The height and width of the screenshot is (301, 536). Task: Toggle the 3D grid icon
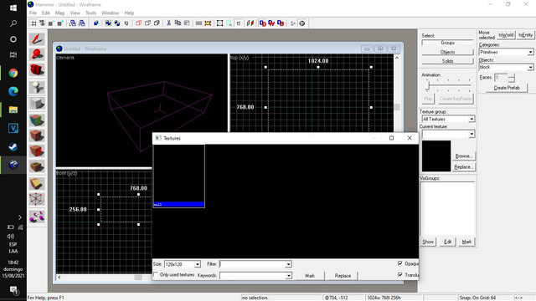[x=43, y=23]
